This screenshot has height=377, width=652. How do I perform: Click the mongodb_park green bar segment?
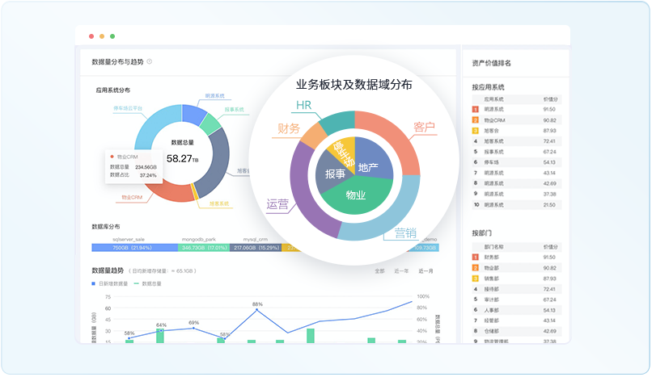coord(203,248)
